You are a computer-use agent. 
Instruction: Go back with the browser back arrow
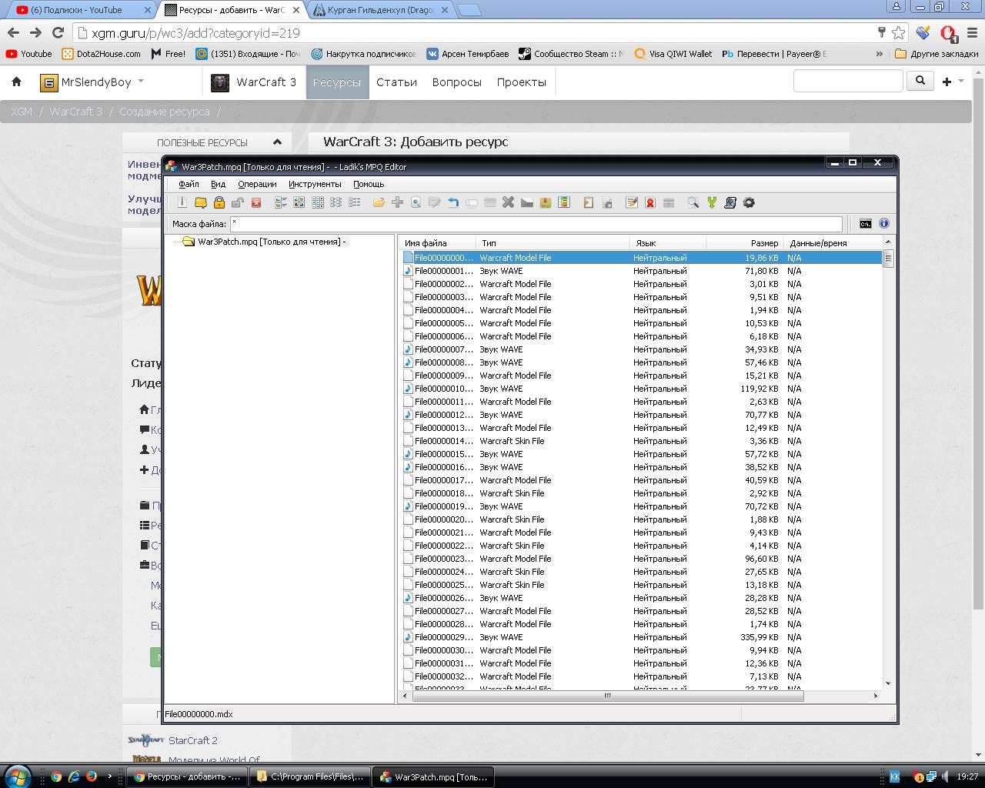(13, 32)
